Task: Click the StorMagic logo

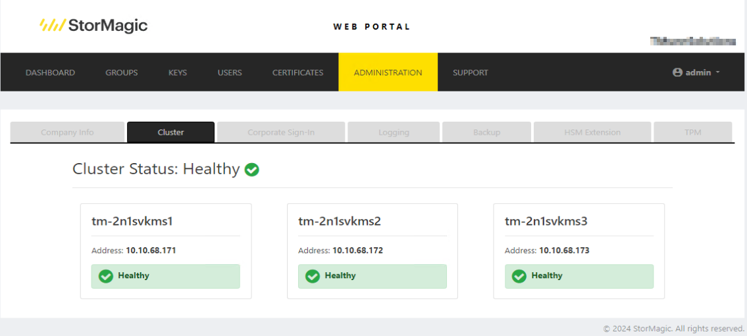Action: click(93, 25)
